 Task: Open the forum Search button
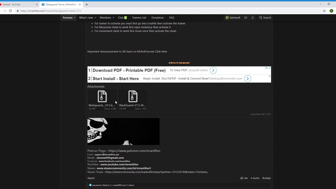tap(265, 18)
